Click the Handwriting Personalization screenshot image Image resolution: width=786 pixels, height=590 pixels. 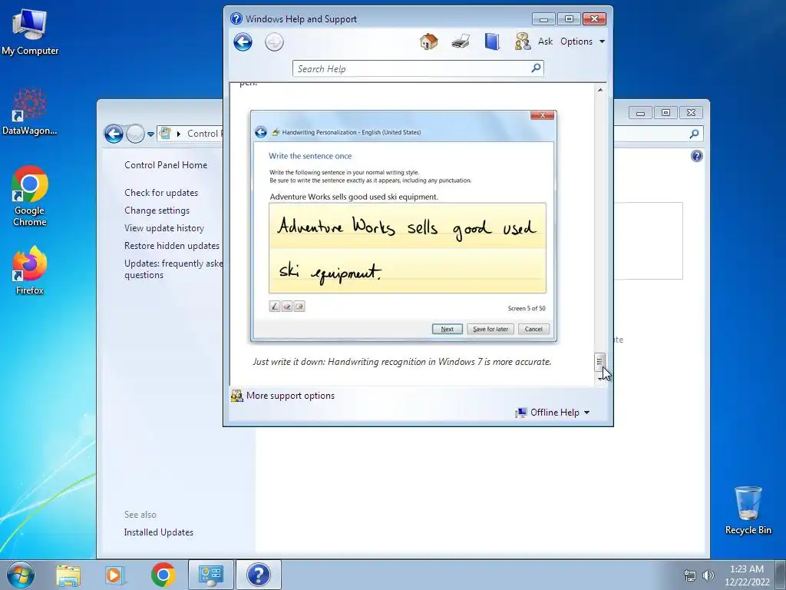point(404,227)
